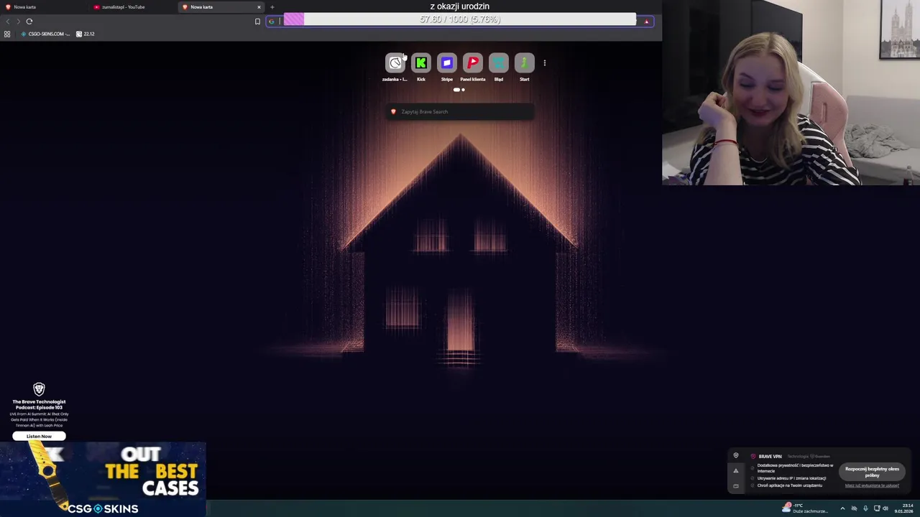This screenshot has height=517, width=920.
Task: Start the free Brave VPN trial
Action: pyautogui.click(x=872, y=472)
